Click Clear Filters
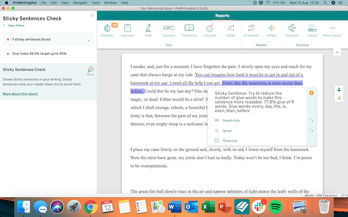Viewport: 348px width, 217px height. (16, 25)
